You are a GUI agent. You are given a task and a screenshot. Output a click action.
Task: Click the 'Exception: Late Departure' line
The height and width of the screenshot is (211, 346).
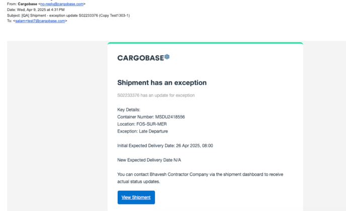[142, 131]
